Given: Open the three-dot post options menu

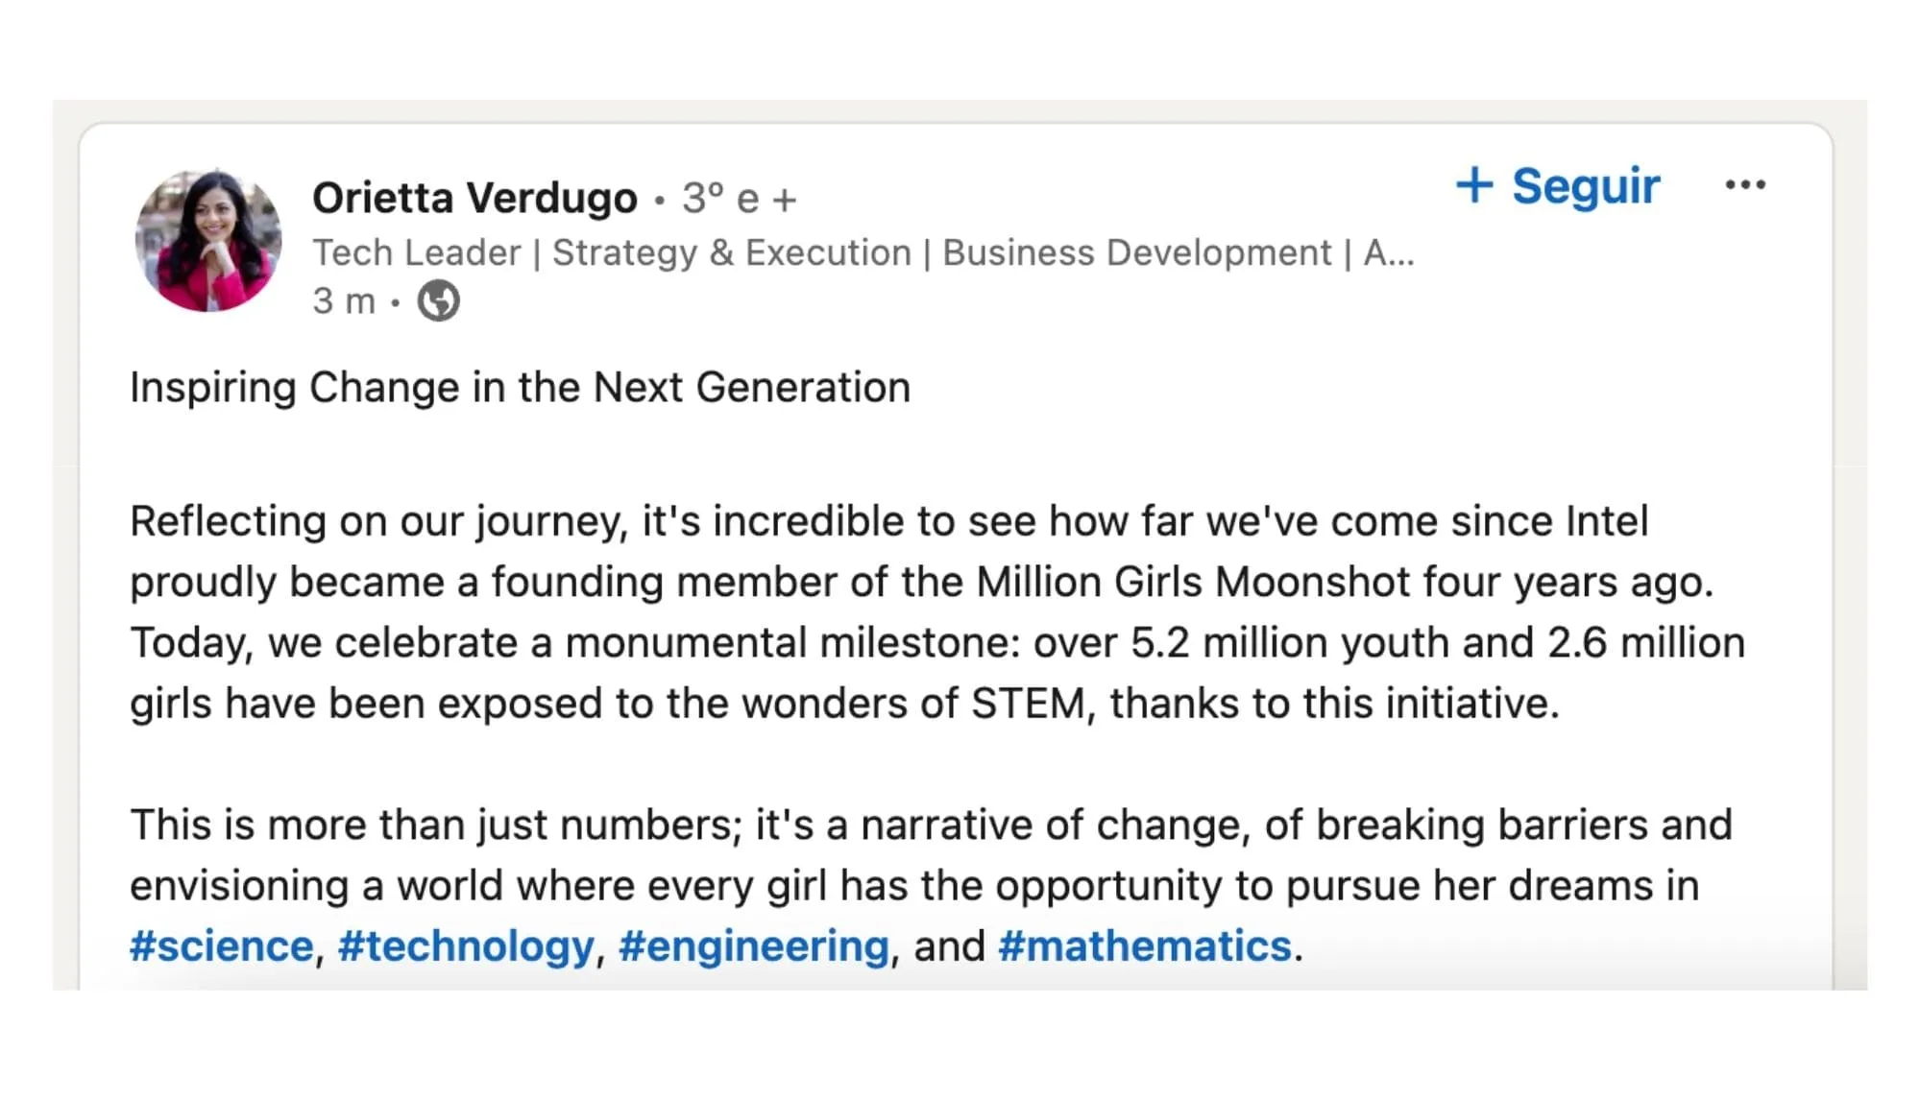Looking at the screenshot, I should coord(1745,184).
